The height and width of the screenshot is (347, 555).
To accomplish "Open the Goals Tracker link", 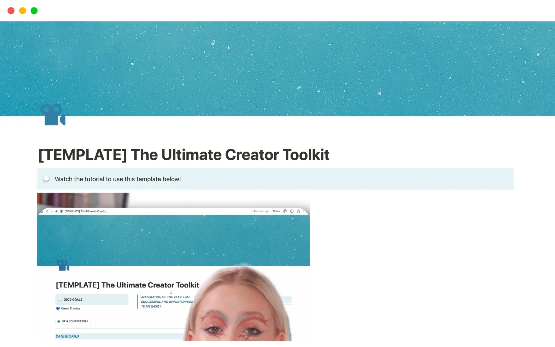I will point(71,309).
